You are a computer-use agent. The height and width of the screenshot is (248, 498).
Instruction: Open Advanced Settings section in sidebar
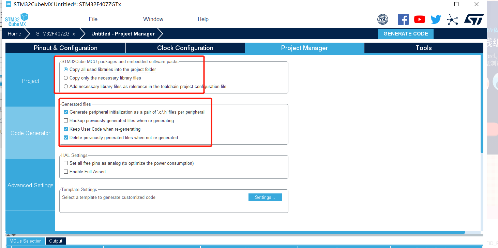click(30, 185)
